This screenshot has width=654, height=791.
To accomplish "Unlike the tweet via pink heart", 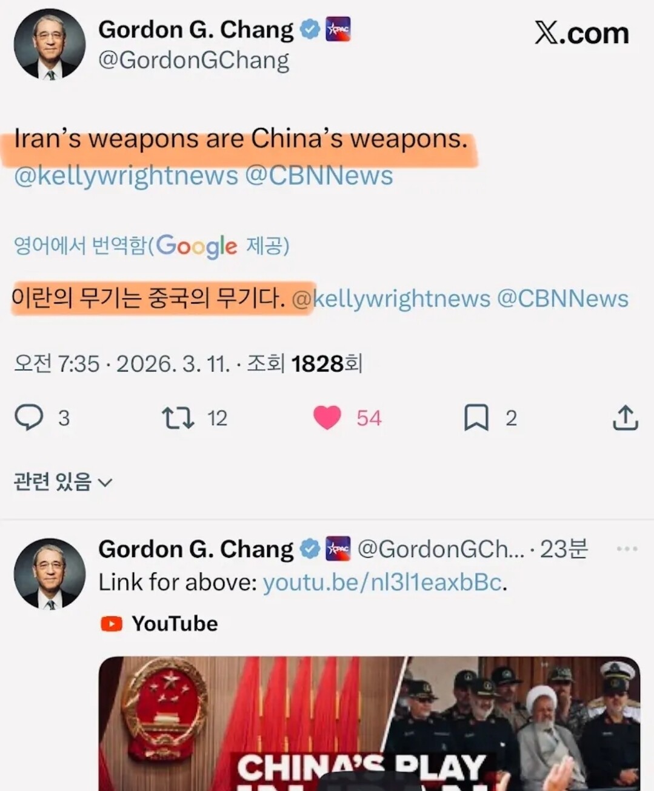I will point(327,418).
